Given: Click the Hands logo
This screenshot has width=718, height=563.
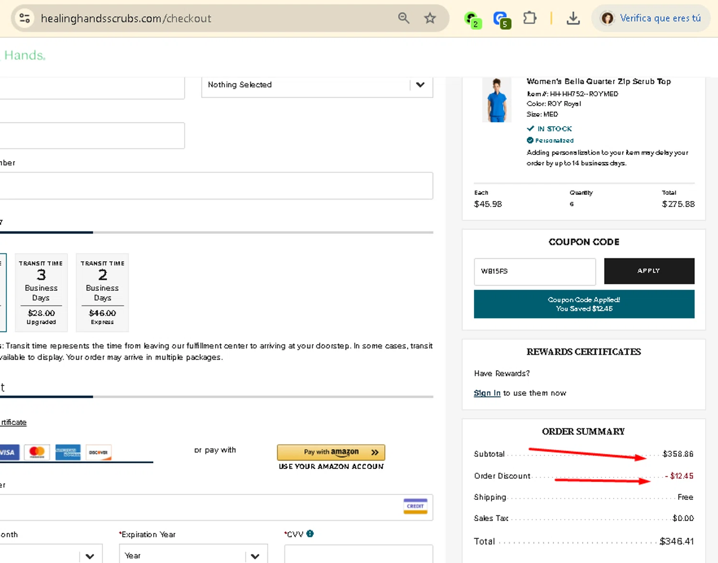Looking at the screenshot, I should click(x=24, y=55).
